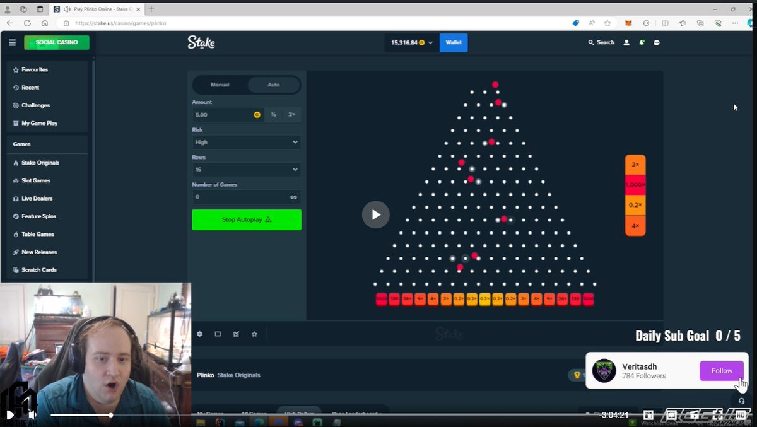Select the Play Plinko Online browser tab
Image resolution: width=757 pixels, height=427 pixels.
98,9
